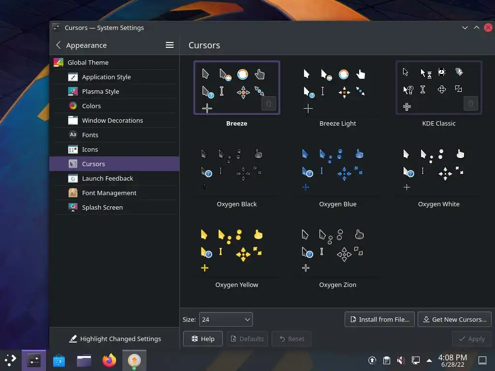This screenshot has width=495, height=371.
Task: Toggle Highlight Changed Settings
Action: [x=115, y=339]
